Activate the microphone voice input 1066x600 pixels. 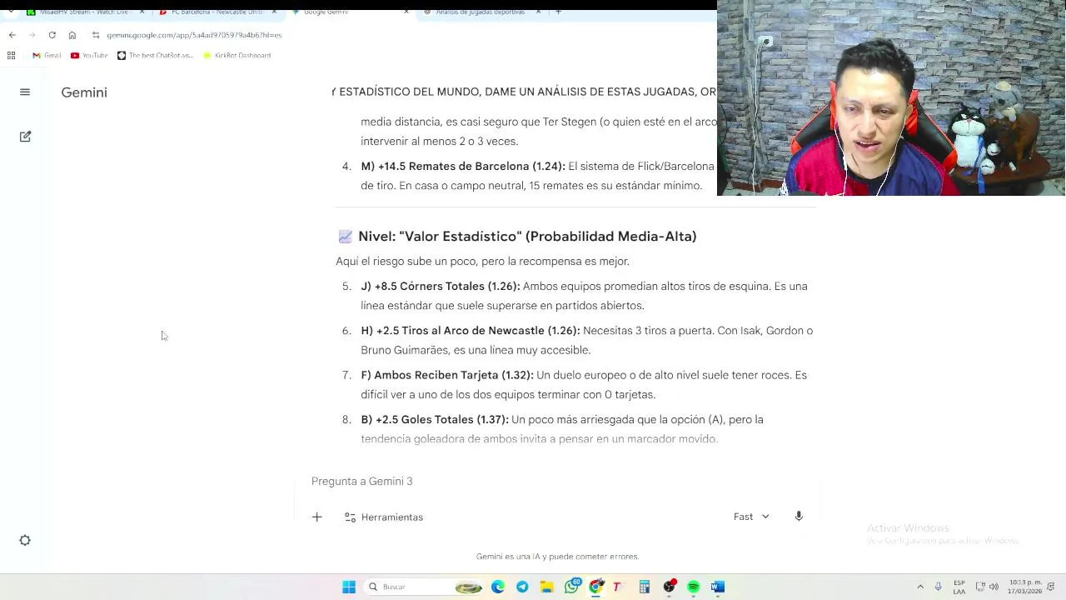(x=799, y=517)
